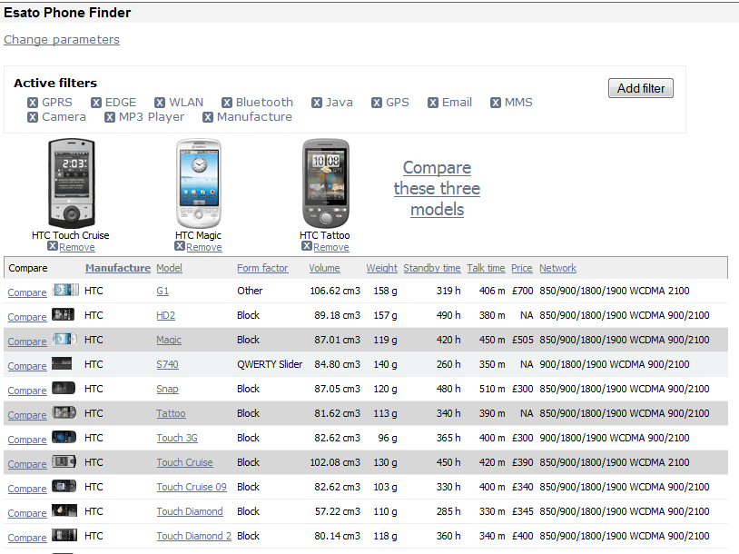Image resolution: width=739 pixels, height=554 pixels.
Task: Open Compare these three models link
Action: (x=437, y=189)
